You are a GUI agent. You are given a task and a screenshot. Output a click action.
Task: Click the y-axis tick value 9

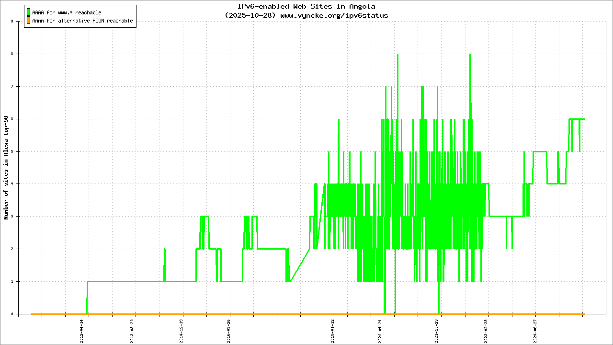tap(18, 22)
